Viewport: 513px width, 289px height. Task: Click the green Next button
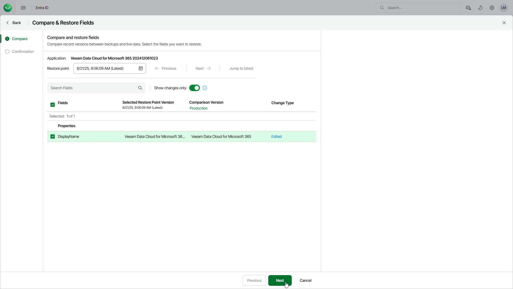point(280,280)
